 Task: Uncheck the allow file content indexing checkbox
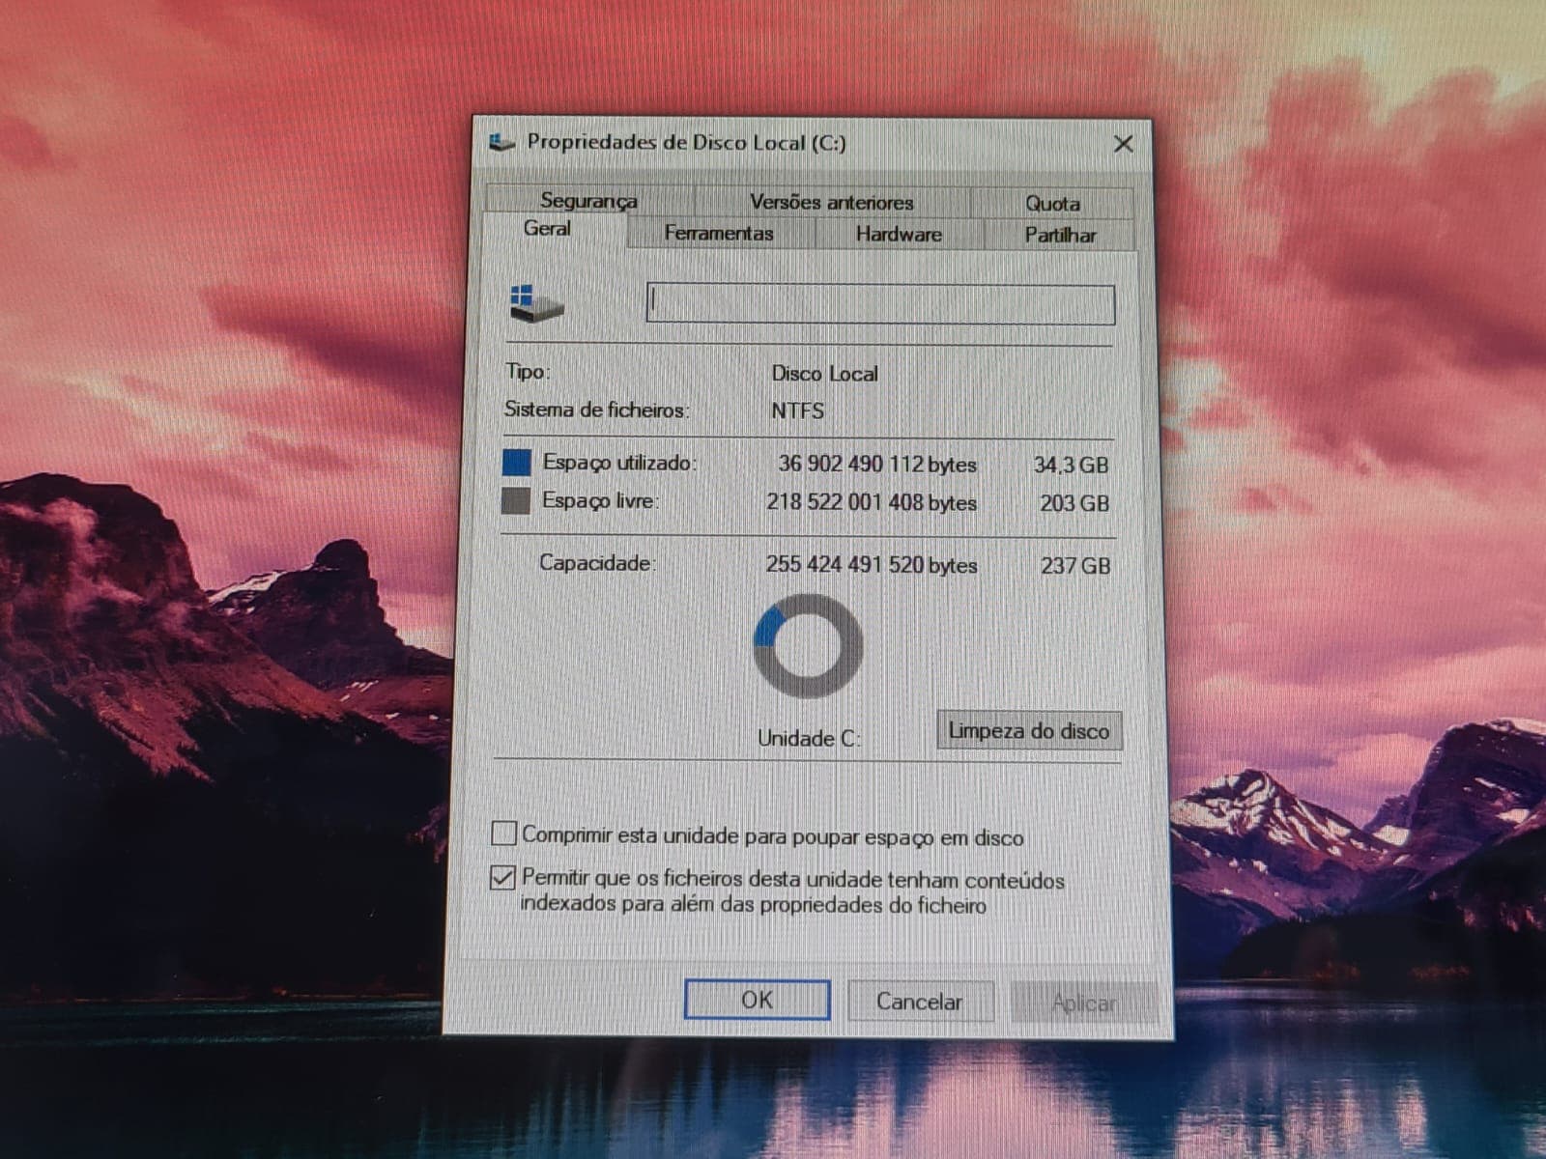tap(502, 877)
